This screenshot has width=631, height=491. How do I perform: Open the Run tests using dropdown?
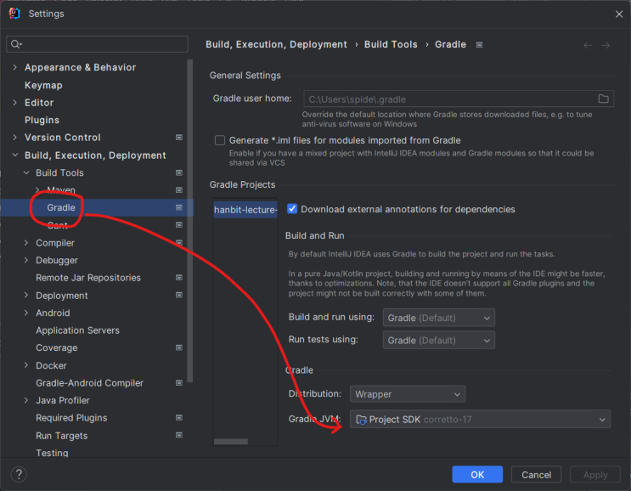[x=438, y=340]
